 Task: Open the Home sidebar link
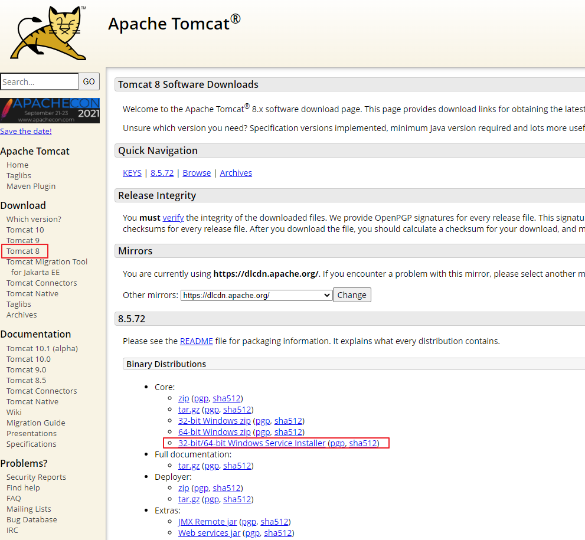[18, 165]
